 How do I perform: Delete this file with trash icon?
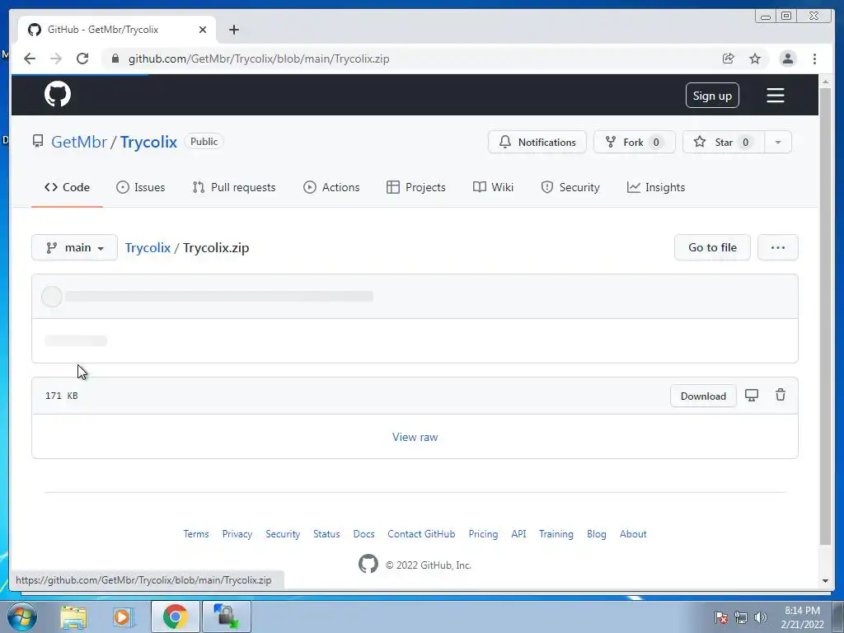(780, 395)
